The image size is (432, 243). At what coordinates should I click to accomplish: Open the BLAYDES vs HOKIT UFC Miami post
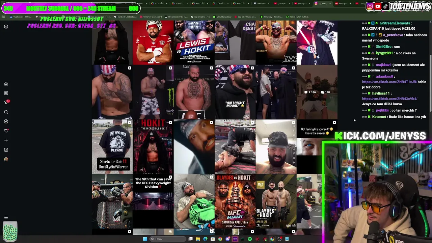pos(235,201)
